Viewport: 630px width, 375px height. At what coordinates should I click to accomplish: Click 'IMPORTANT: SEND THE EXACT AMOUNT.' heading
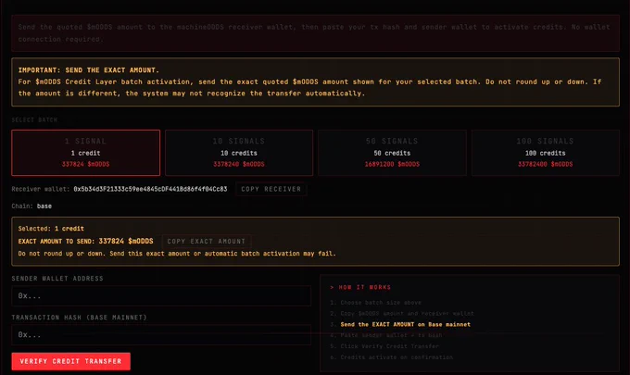coord(88,70)
